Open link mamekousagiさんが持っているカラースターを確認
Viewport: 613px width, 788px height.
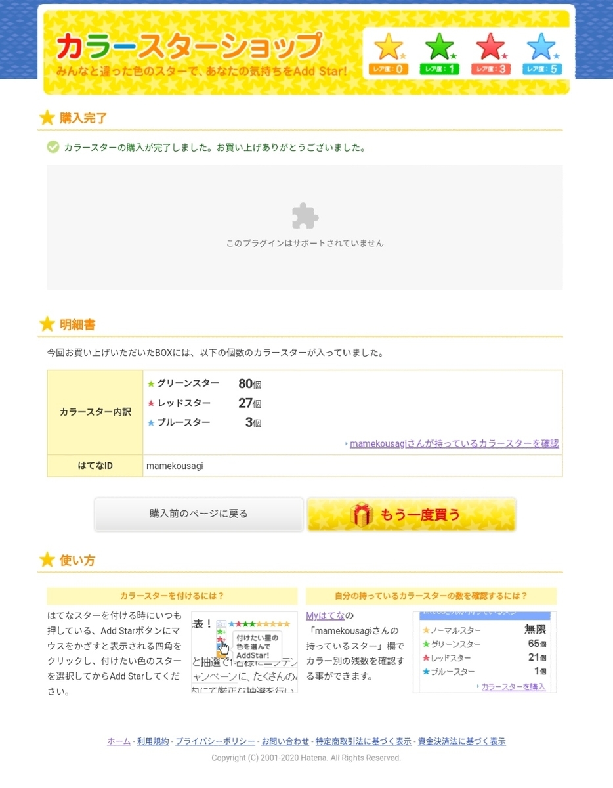[454, 443]
